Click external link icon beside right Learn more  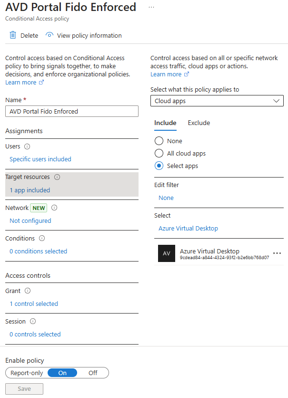click(187, 74)
